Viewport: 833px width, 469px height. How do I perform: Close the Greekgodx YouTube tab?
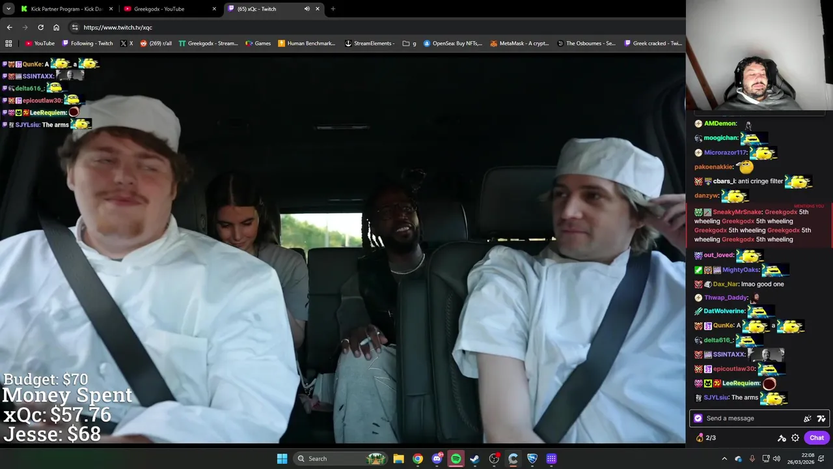(214, 9)
